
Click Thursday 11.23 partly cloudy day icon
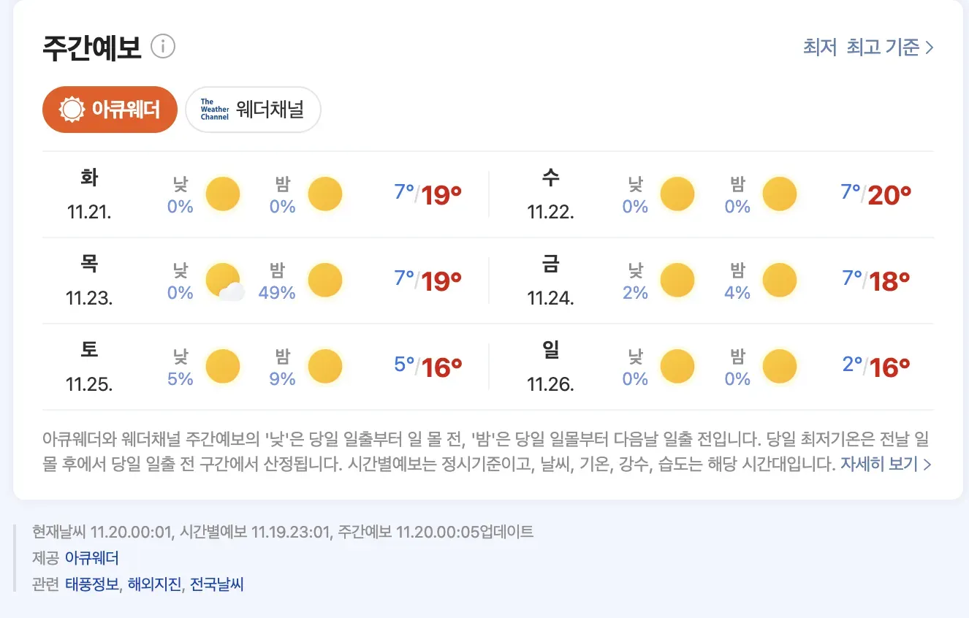pos(224,282)
